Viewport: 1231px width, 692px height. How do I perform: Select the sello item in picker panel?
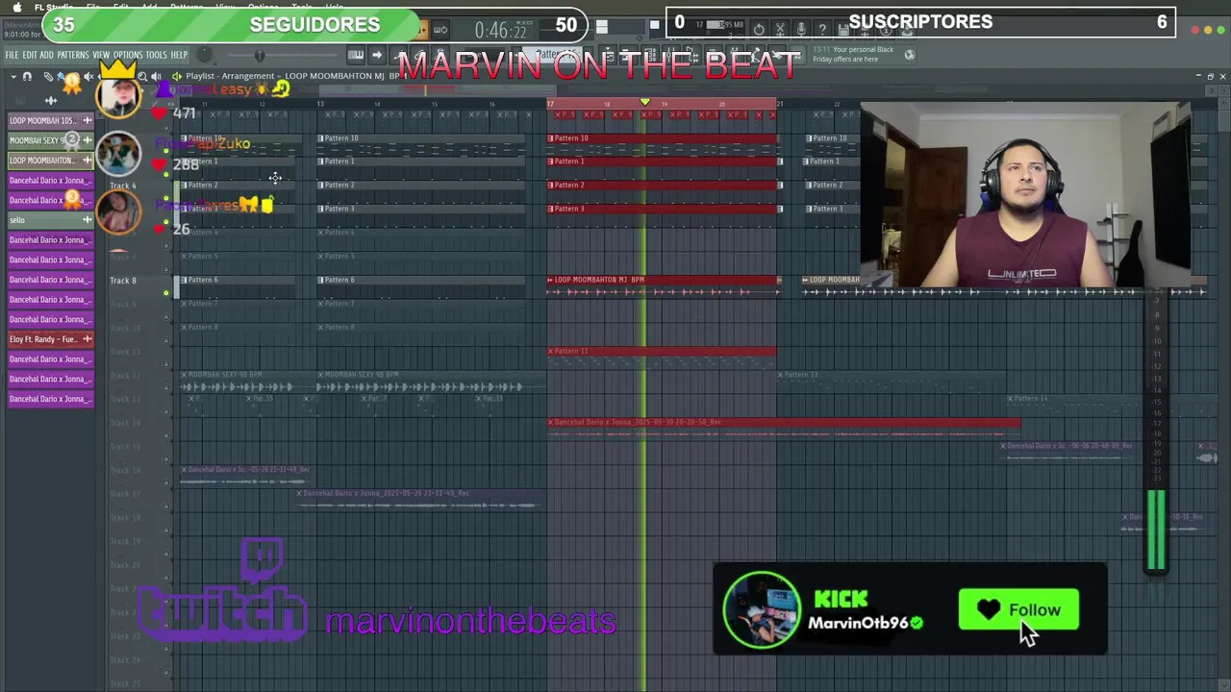pyautogui.click(x=50, y=220)
